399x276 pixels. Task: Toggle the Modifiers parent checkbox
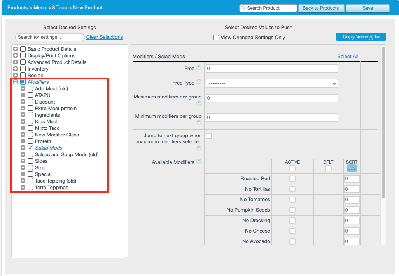click(23, 82)
